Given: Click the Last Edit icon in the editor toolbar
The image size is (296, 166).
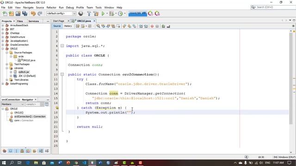Looking at the screenshot, I should (78, 26).
